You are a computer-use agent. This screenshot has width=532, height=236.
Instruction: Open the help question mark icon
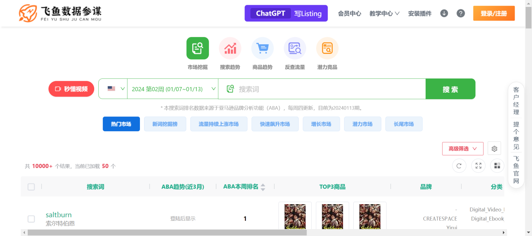[x=461, y=13]
